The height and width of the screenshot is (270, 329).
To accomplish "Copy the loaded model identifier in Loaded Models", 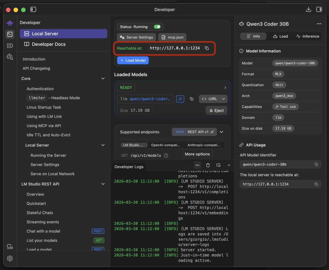I will [191, 99].
